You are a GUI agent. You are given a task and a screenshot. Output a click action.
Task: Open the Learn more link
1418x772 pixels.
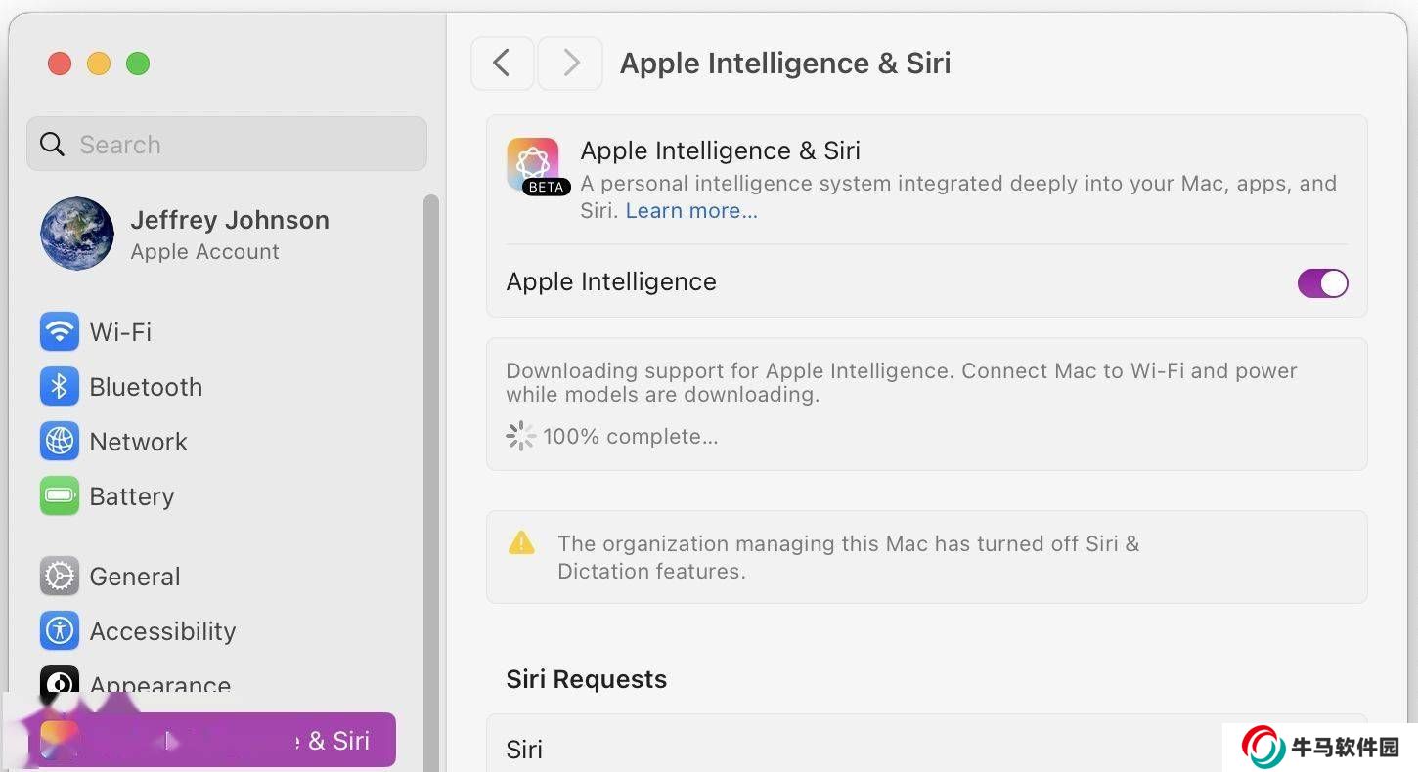pos(691,211)
